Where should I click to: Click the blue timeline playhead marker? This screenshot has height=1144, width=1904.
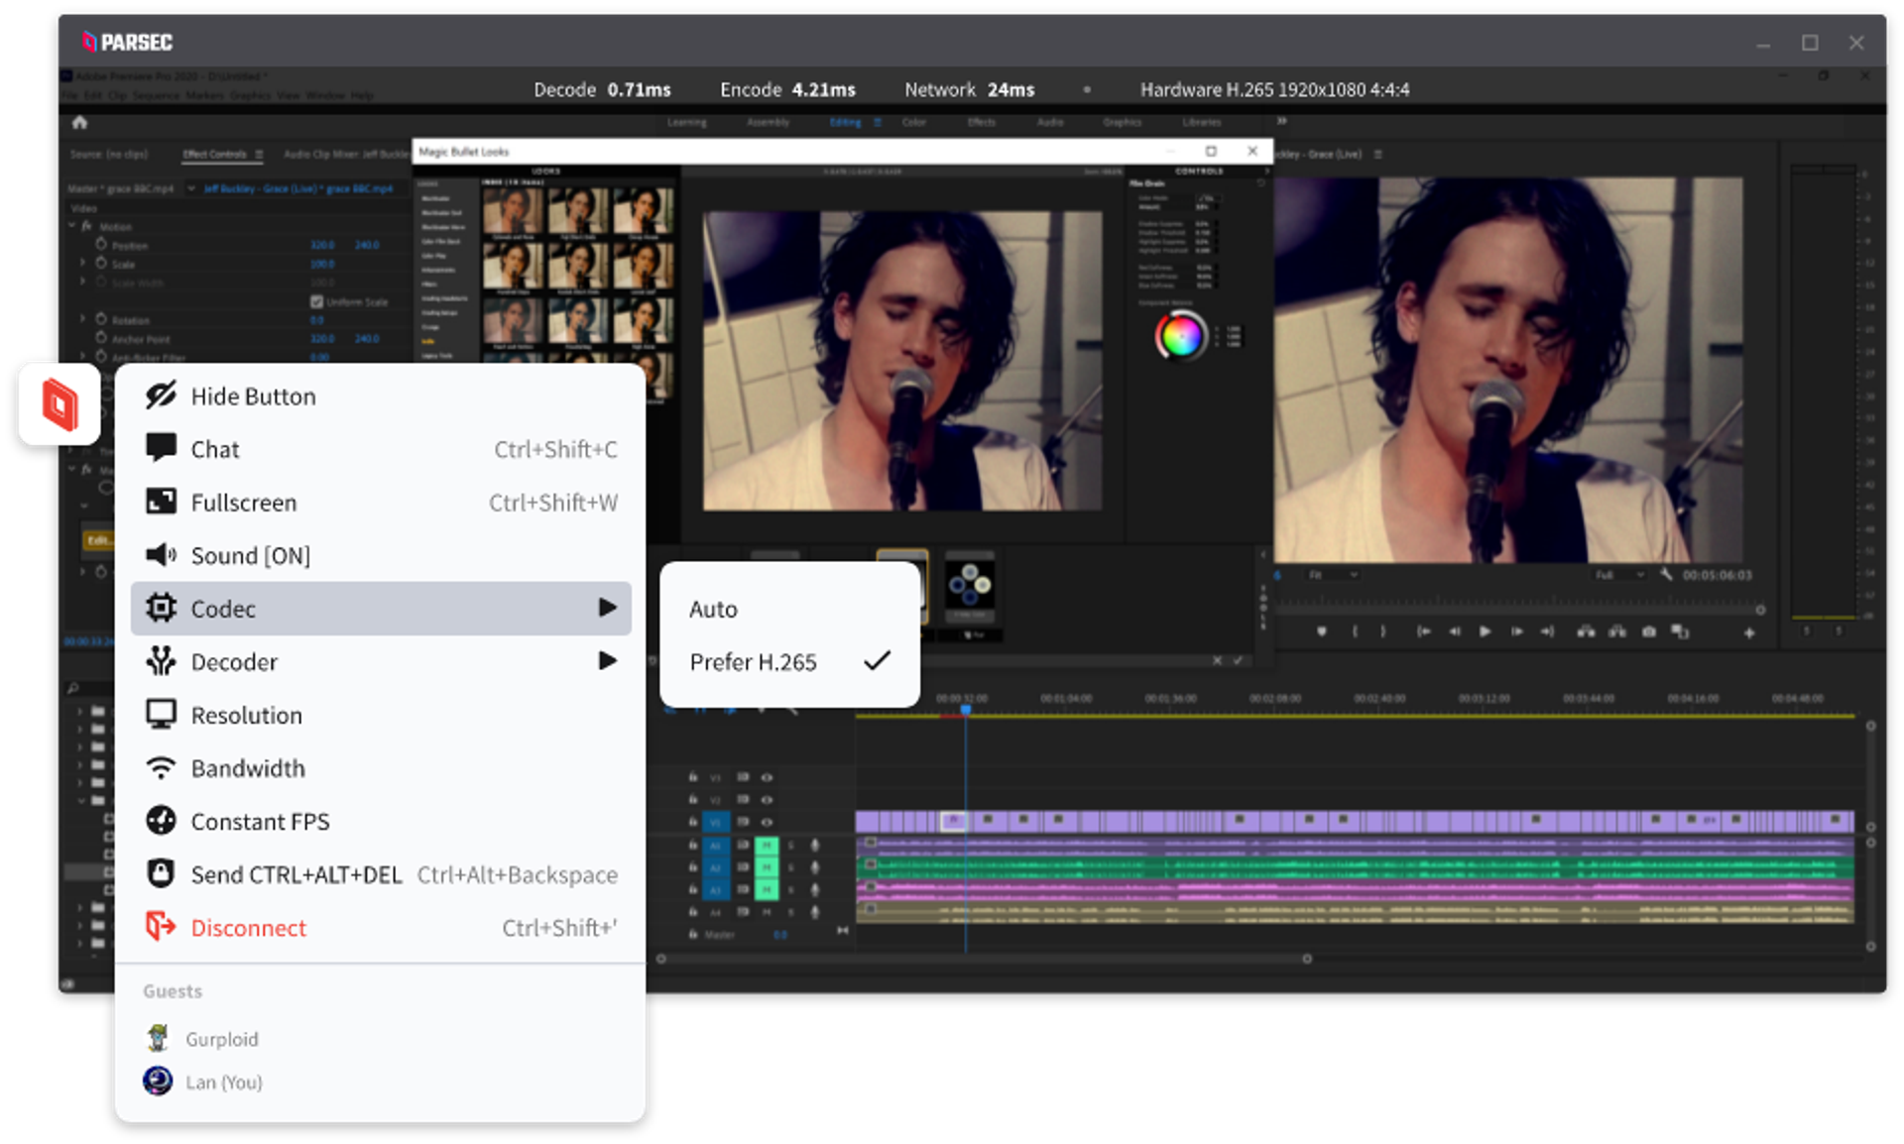965,710
